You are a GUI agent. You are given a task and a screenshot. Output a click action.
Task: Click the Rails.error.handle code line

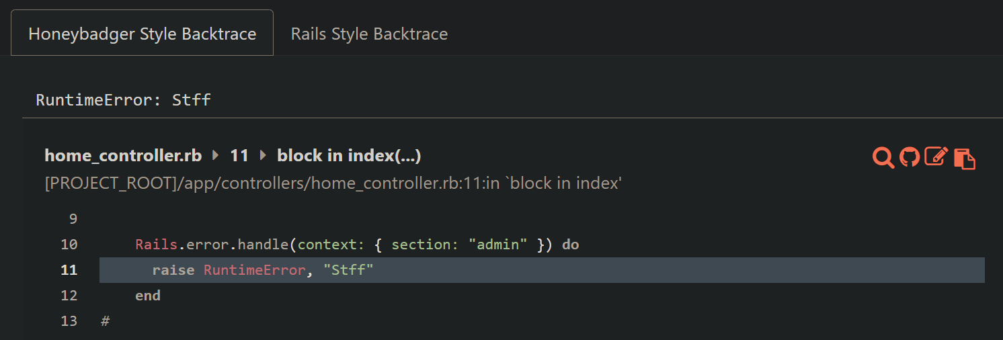click(x=357, y=245)
